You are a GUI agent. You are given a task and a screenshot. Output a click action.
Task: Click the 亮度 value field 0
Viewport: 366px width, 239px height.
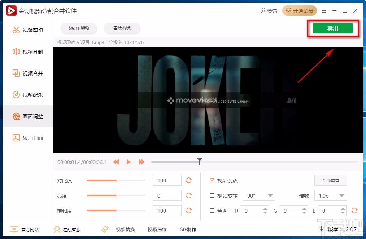tap(167, 195)
